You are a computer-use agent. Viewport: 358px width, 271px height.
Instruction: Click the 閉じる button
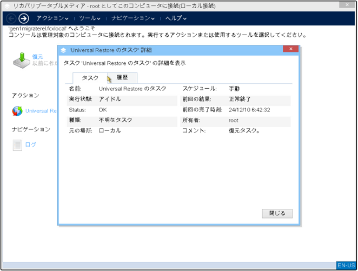277,214
